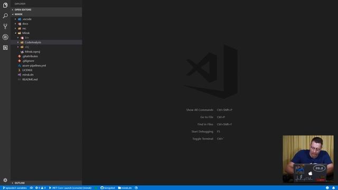Screen dimensions: 338x190
Task: Click the minsk.sln Visual Studio icon
Action: pos(20,75)
